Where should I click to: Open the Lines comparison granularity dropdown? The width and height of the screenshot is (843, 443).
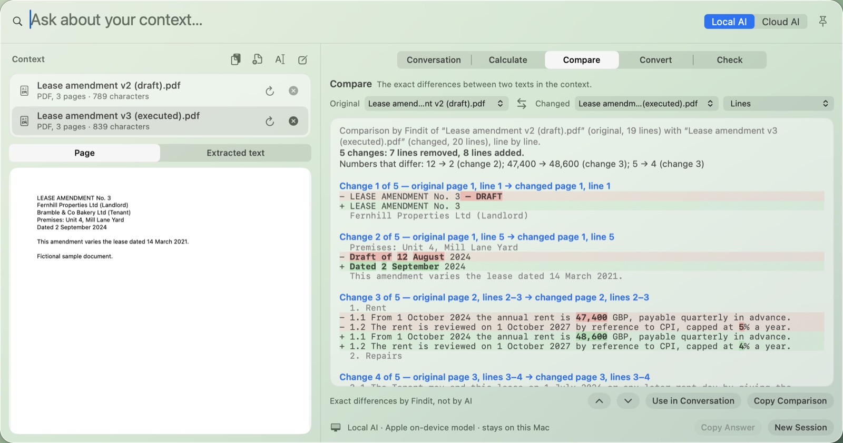click(778, 104)
